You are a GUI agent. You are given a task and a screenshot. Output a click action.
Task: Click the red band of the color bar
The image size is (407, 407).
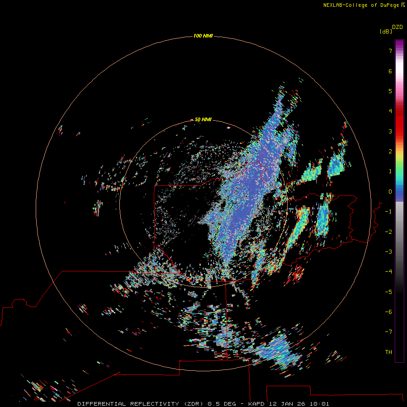click(399, 121)
